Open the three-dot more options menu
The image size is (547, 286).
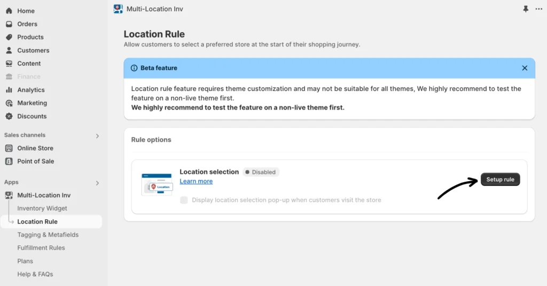(538, 9)
